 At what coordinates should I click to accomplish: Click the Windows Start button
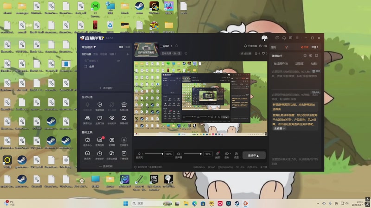pos(126,203)
